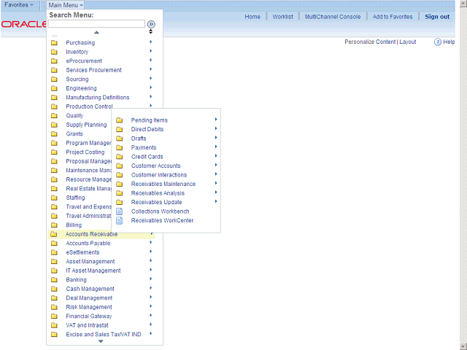Click the Collections Workbench page icon

point(120,211)
